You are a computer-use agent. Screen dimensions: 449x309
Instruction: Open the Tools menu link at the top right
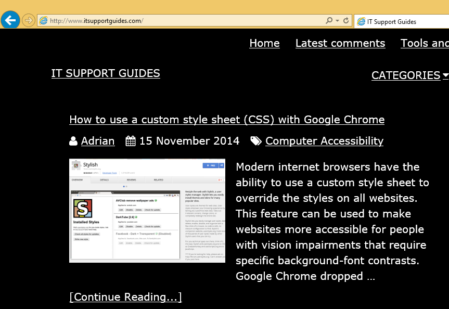(x=425, y=43)
